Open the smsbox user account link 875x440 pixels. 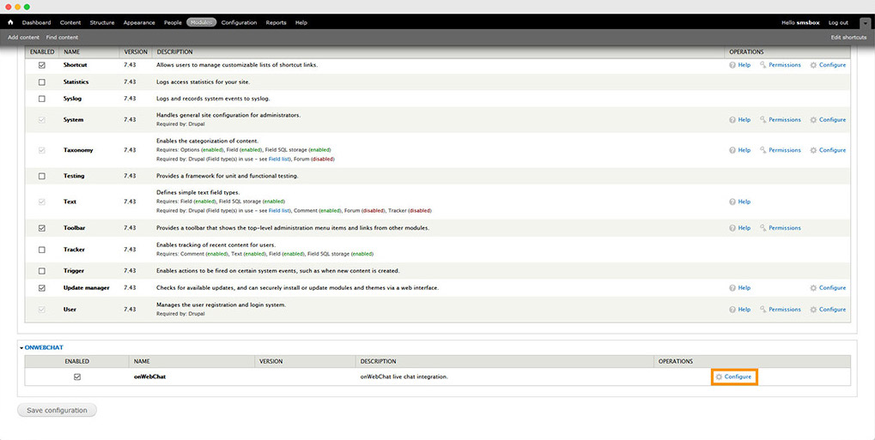click(807, 23)
